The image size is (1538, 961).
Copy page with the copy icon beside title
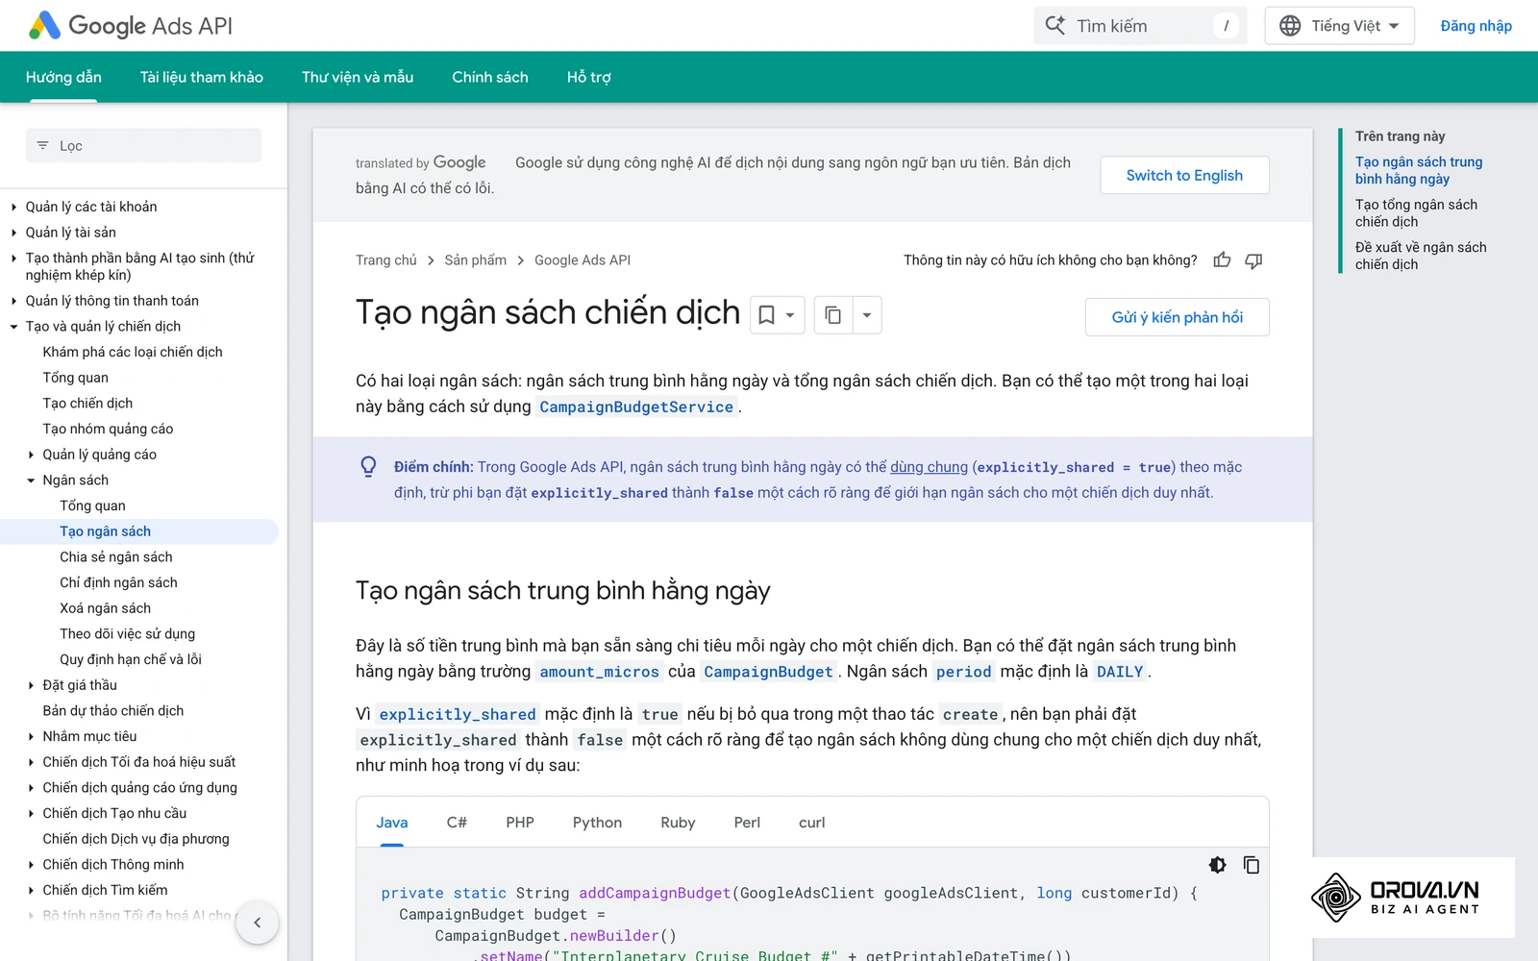pos(833,315)
